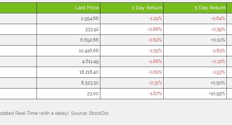Click the -1.67% one day return value
The image size is (232, 125).
[155, 94]
